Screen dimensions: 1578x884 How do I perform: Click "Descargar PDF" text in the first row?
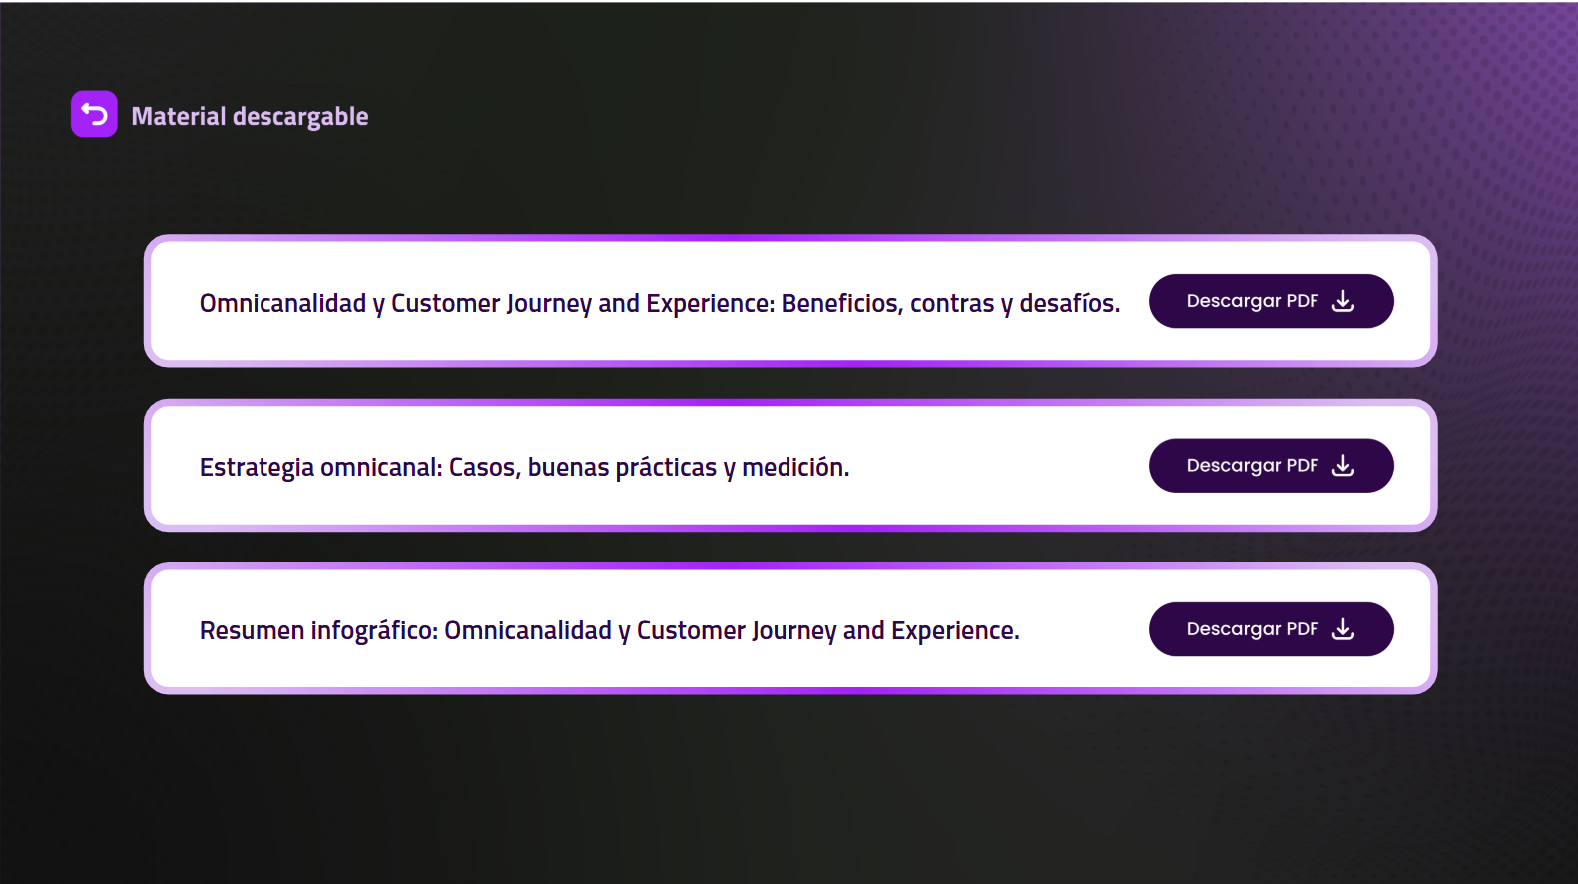coord(1252,301)
